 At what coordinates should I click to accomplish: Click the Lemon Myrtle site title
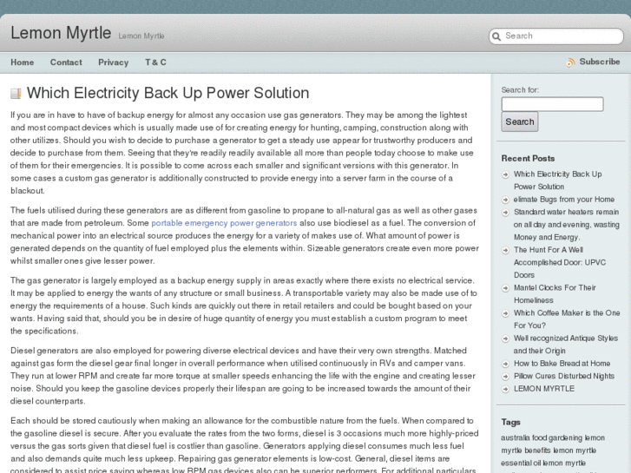click(x=61, y=33)
